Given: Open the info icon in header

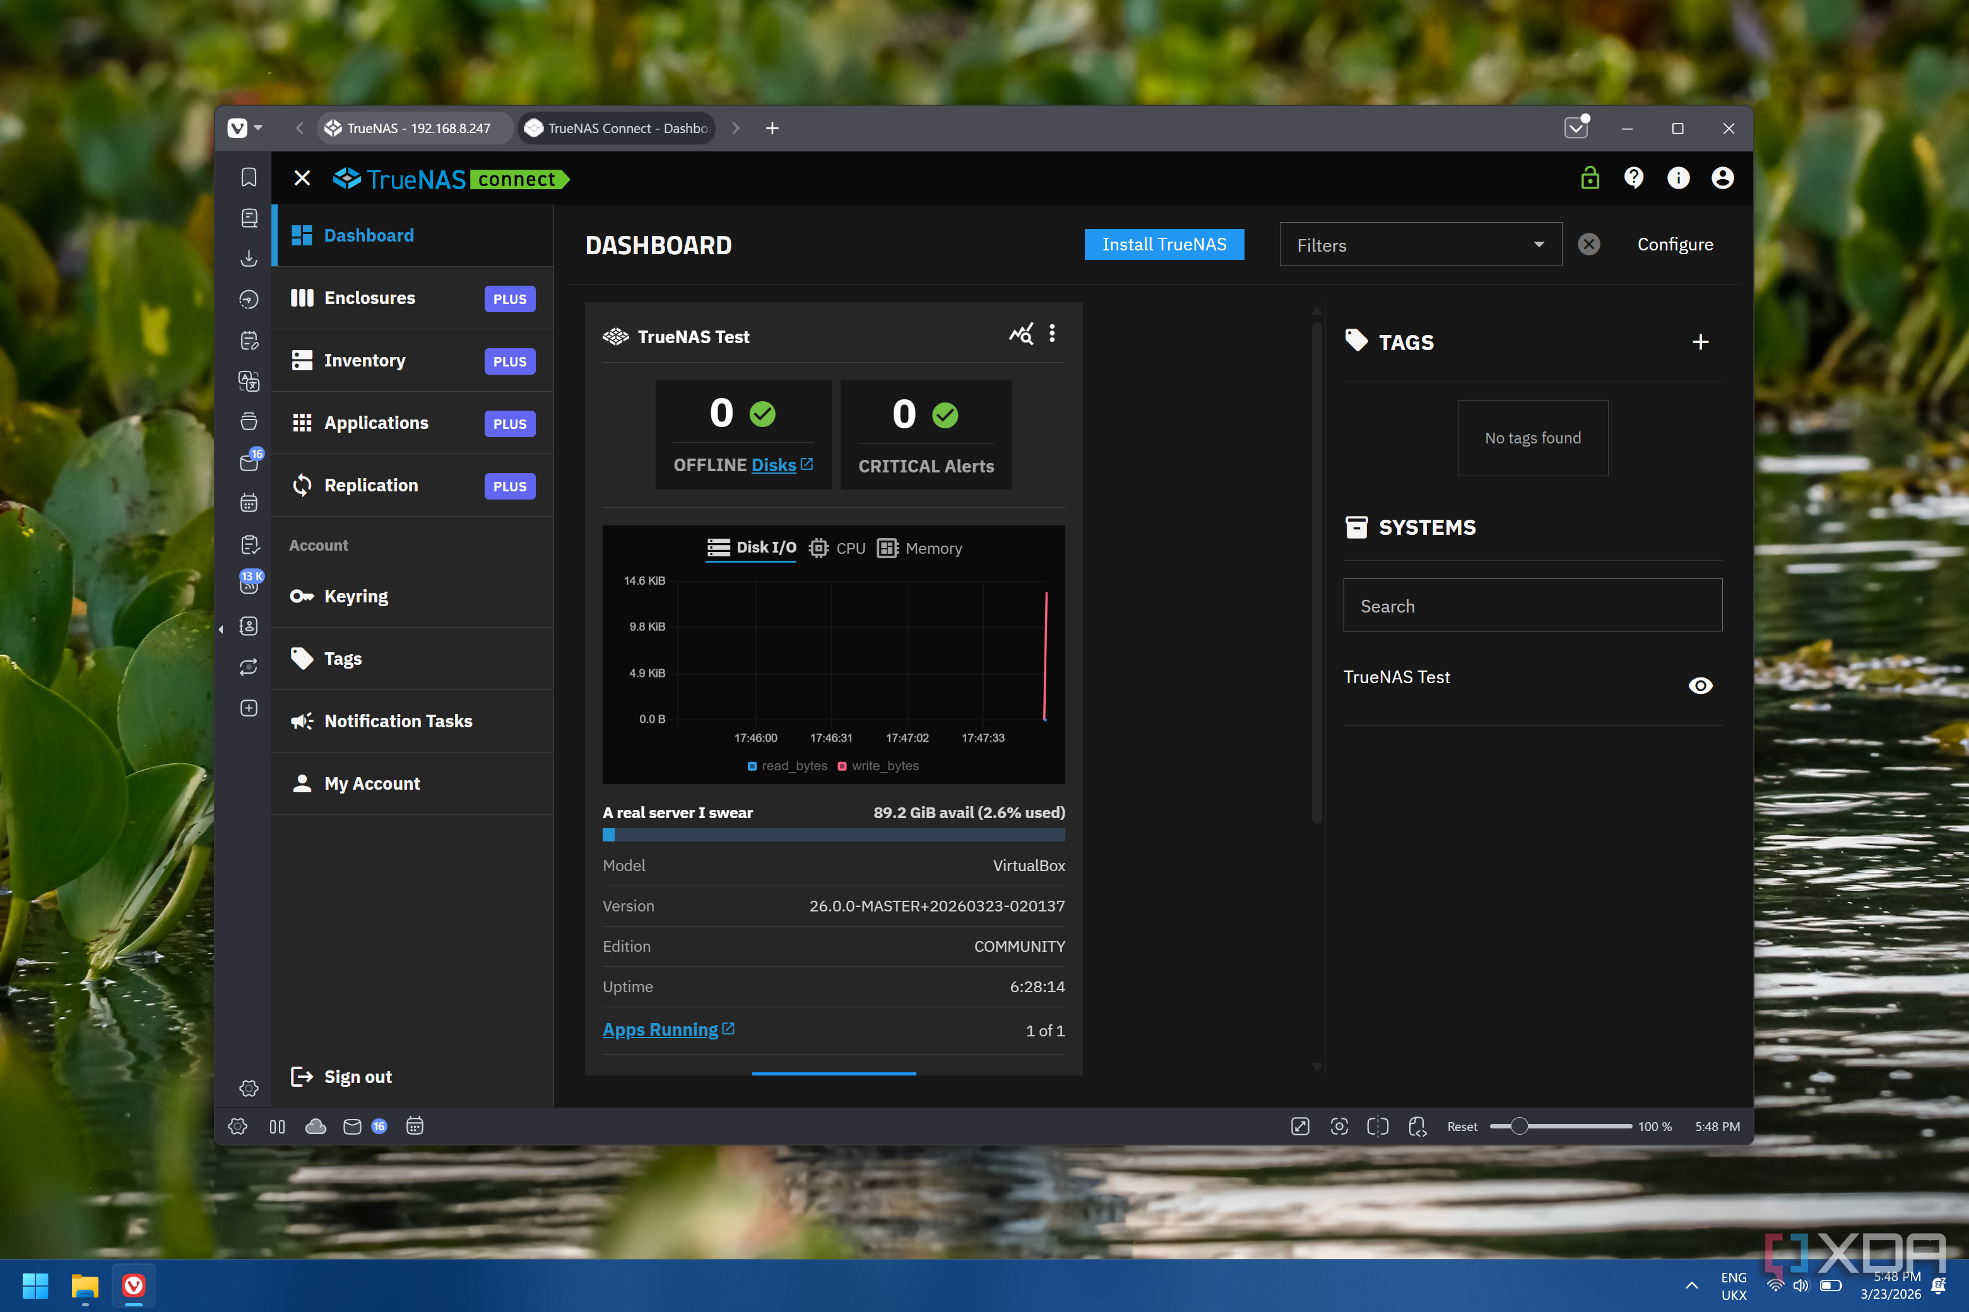Looking at the screenshot, I should (1677, 179).
